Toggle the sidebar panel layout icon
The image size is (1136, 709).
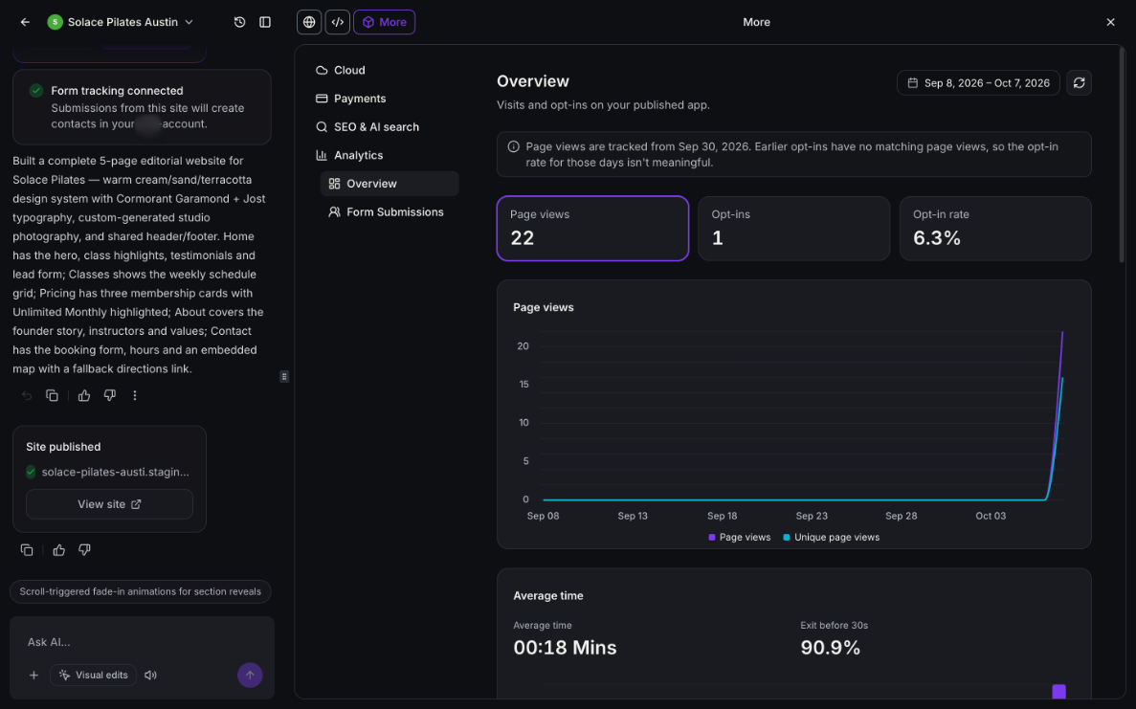pyautogui.click(x=265, y=22)
